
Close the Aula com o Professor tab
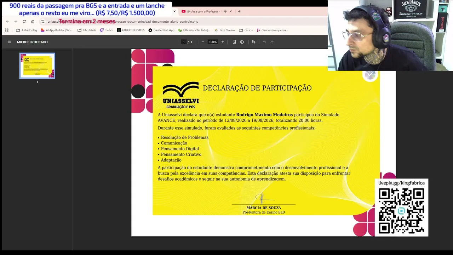231,11
